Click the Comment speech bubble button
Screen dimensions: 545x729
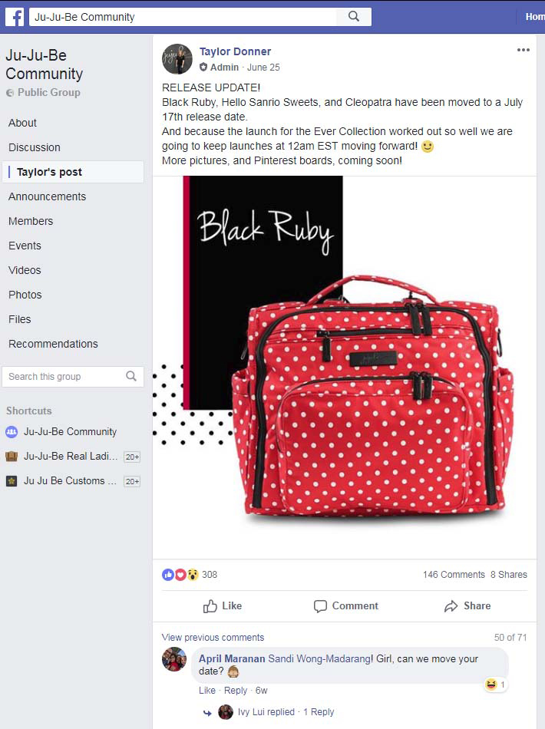(345, 605)
